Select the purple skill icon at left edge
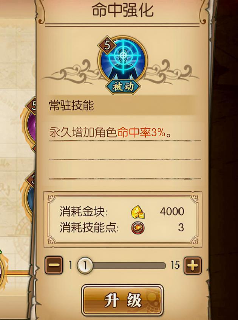The height and width of the screenshot is (320, 238). [30, 125]
